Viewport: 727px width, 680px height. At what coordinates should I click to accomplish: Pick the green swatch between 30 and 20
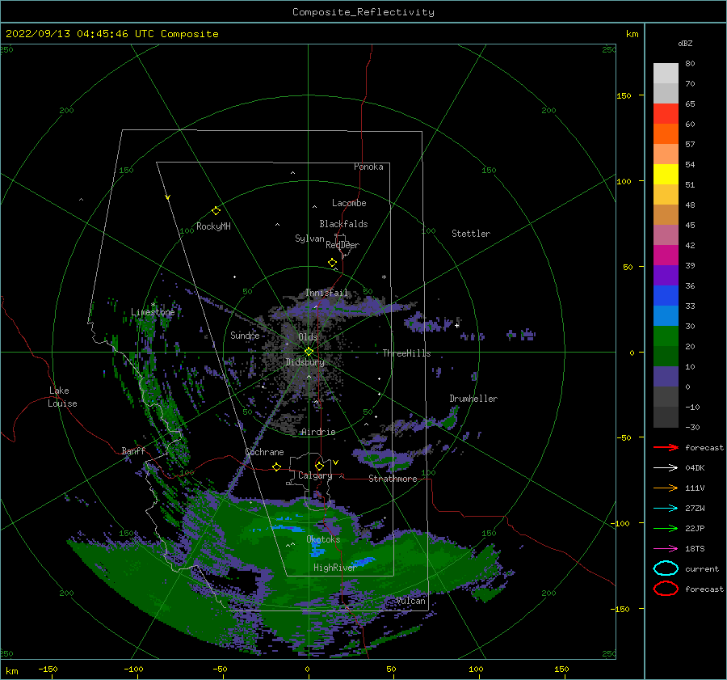tap(666, 336)
